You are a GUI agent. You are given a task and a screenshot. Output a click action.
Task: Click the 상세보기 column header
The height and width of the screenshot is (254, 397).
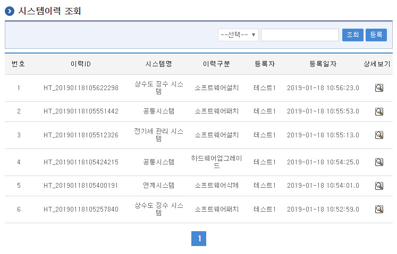pos(378,64)
